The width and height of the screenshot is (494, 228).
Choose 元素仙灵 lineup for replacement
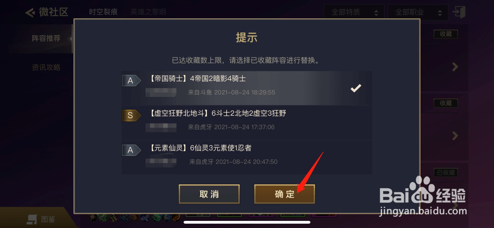coord(247,157)
